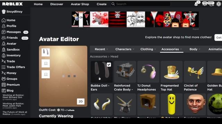Open the Robux settings icon

coord(219,4)
